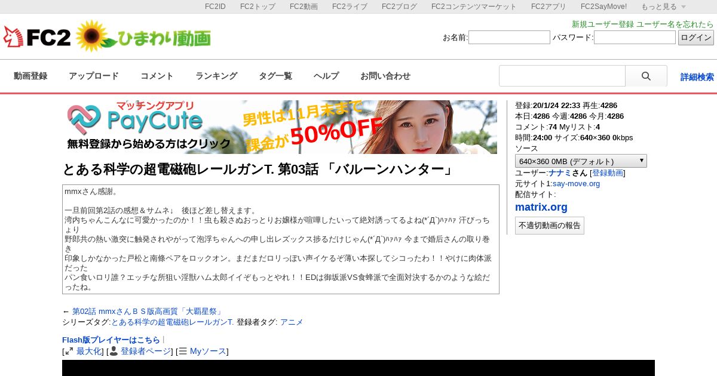Click the Myソース link text

208,351
